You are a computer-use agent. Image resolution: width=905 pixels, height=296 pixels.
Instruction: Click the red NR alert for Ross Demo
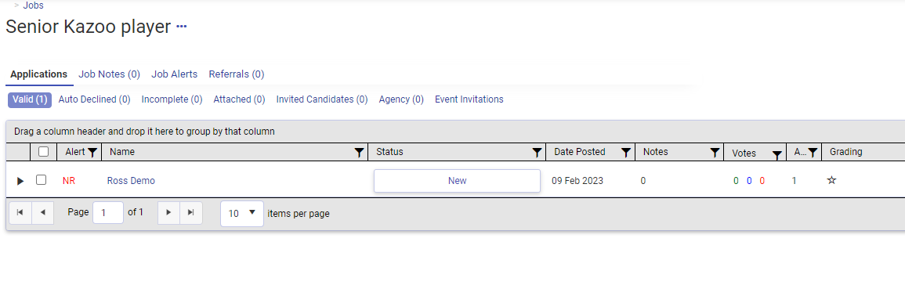click(69, 181)
